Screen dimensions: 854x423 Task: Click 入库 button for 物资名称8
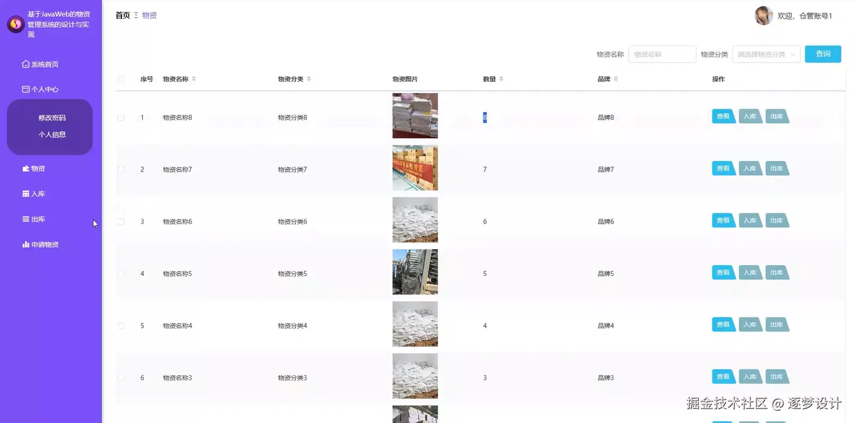[x=750, y=117]
